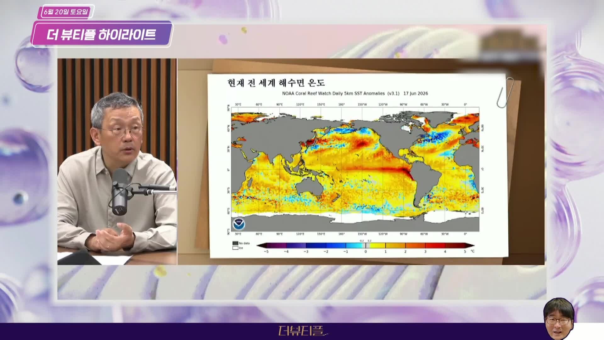Click the NOAA Coral Reef Watch caption text
604x340 pixels.
coord(341,93)
